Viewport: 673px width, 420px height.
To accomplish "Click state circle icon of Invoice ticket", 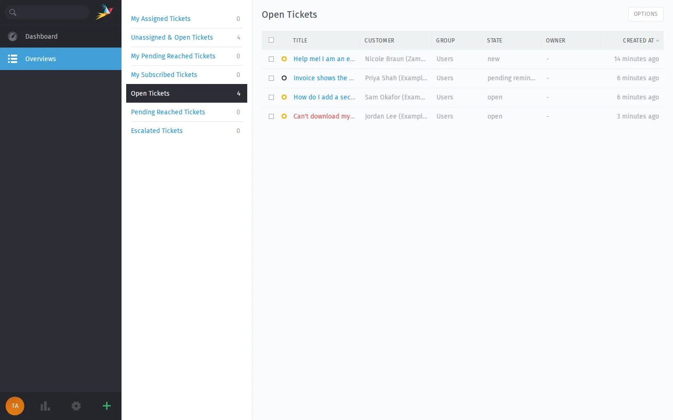I will [284, 78].
